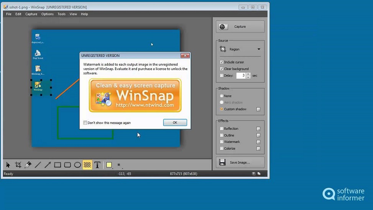Image resolution: width=373 pixels, height=210 pixels.
Task: Click the -113, -65 coordinates text
Action: click(125, 174)
